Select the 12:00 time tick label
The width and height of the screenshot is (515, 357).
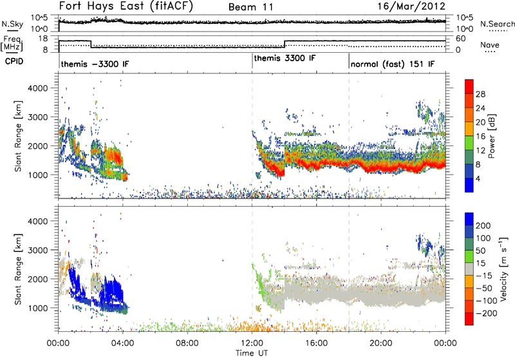pos(252,343)
